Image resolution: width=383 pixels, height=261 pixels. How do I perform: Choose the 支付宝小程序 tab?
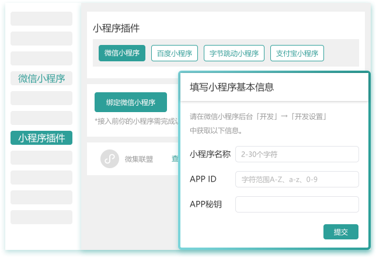click(x=297, y=53)
